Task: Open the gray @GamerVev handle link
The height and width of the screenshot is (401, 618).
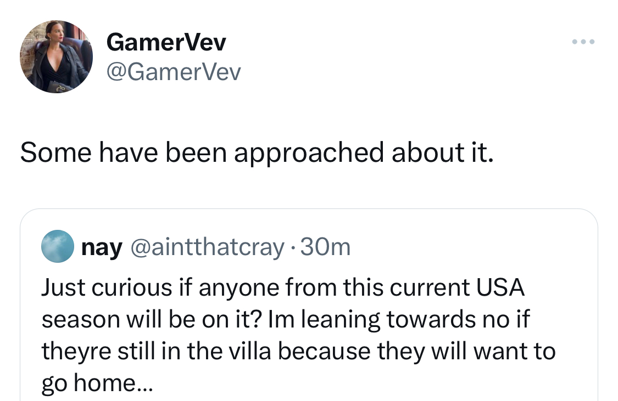Action: click(x=174, y=72)
